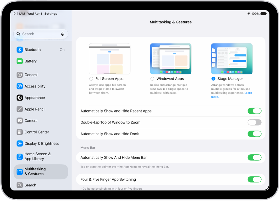The image size is (280, 201).
Task: Tap the magnifying glass inside the search field
Action: [18, 34]
